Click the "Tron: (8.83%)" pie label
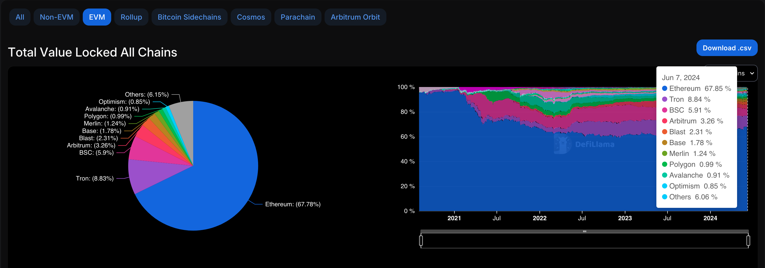The width and height of the screenshot is (765, 268). point(95,178)
